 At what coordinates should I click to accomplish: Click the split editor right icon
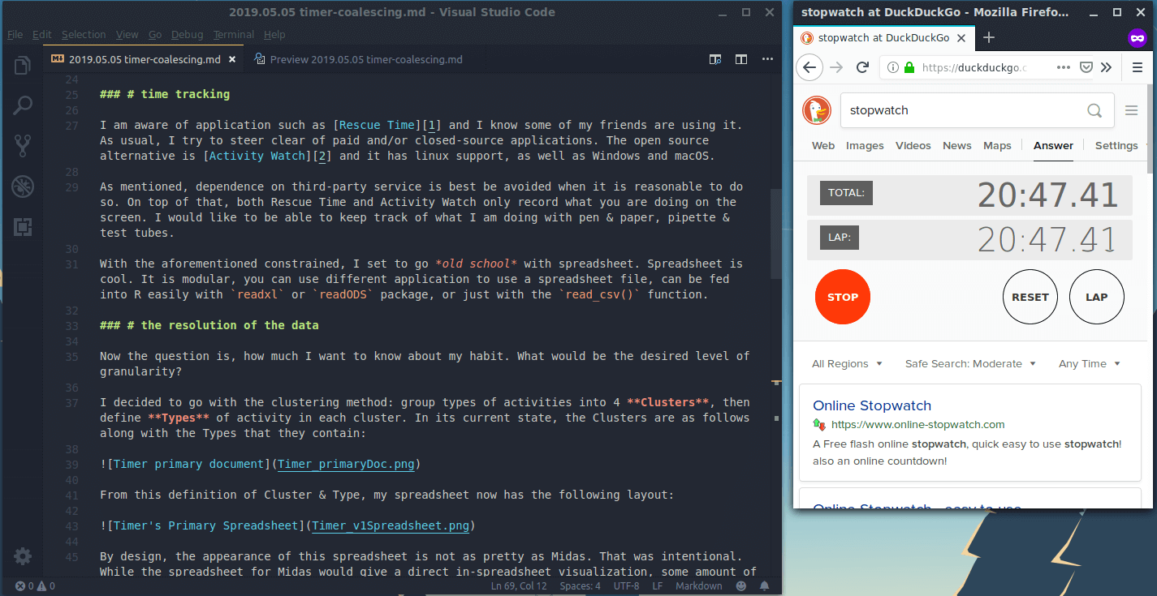(741, 59)
